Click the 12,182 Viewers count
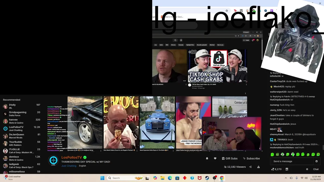 [235, 167]
